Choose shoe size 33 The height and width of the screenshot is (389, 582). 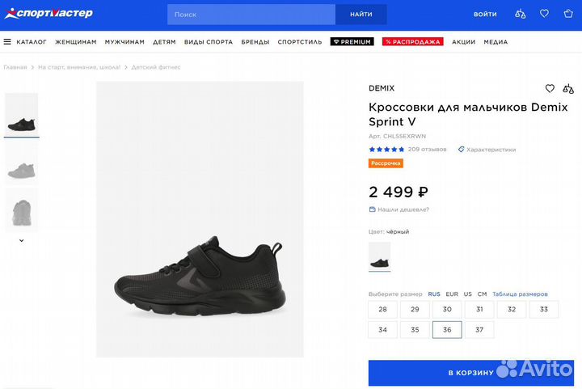[x=544, y=309]
